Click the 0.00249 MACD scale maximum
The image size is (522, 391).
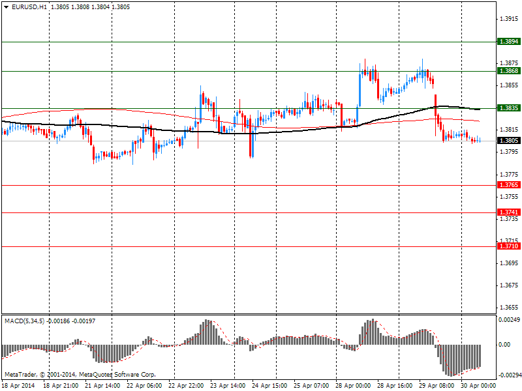pos(509,320)
